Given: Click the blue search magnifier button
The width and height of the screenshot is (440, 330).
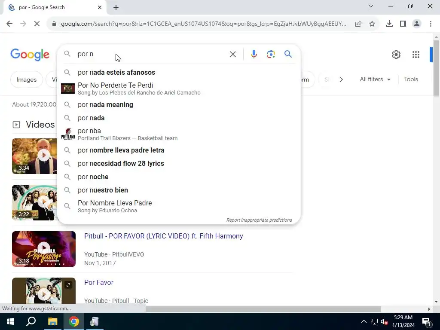Looking at the screenshot, I should tap(288, 54).
